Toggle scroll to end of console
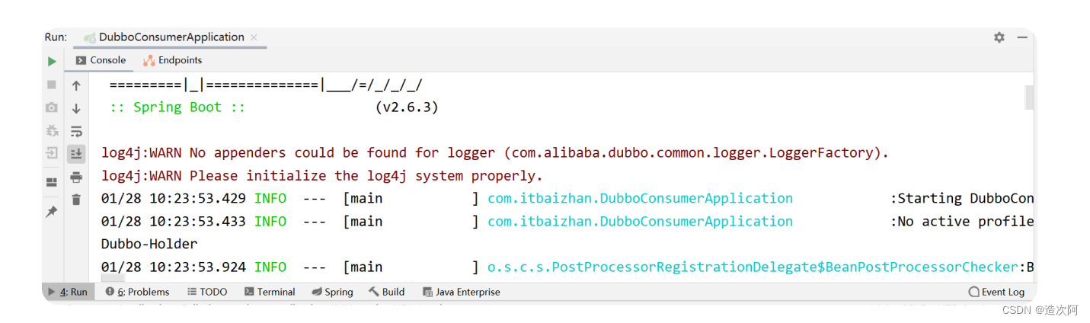This screenshot has height=323, width=1090. (x=76, y=154)
